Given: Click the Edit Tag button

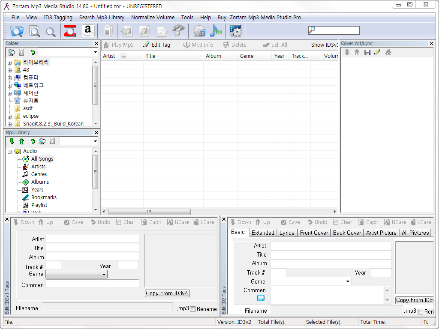Looking at the screenshot, I should click(156, 45).
